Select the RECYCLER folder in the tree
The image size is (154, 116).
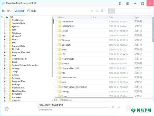pyautogui.click(x=17, y=94)
